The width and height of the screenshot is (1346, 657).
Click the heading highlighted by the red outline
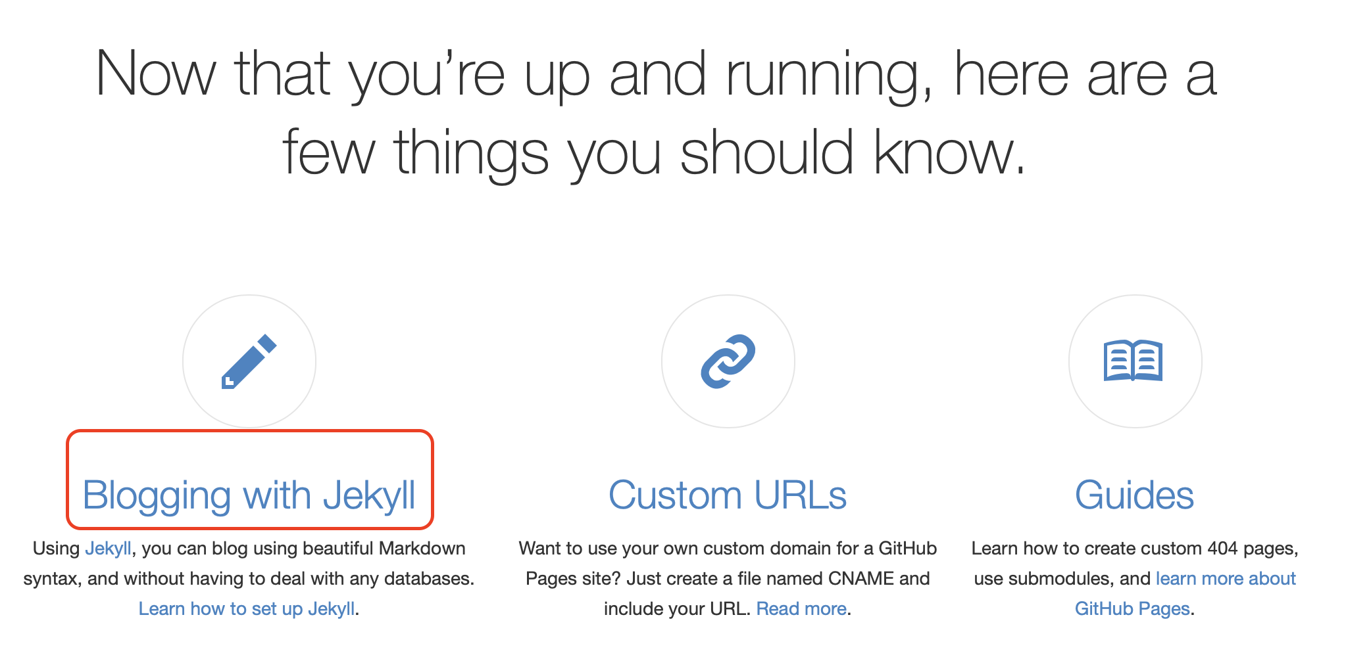click(x=250, y=495)
